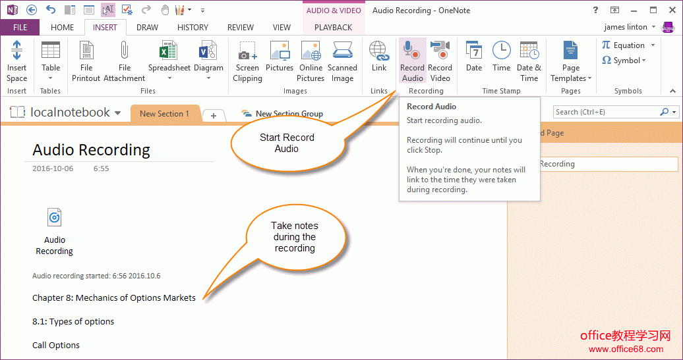This screenshot has height=360, width=683.
Task: Toggle the touch/mouse mode hand icon
Action: pos(165,10)
